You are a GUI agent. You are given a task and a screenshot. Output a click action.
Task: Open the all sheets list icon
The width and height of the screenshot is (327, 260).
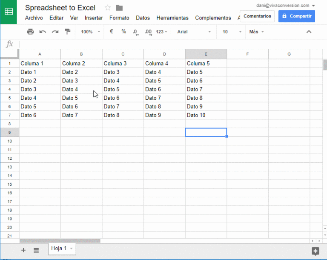(x=36, y=250)
